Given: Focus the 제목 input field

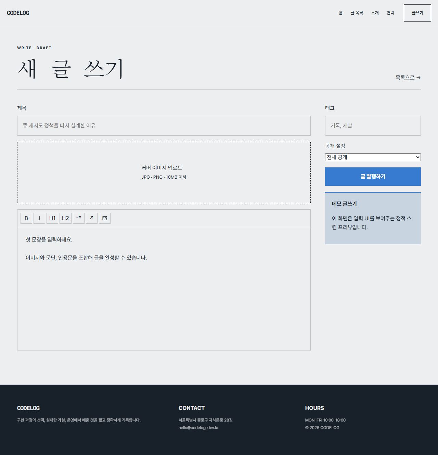Looking at the screenshot, I should click(x=164, y=126).
